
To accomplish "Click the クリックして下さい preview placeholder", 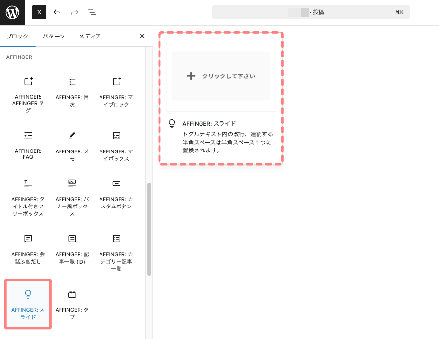I will coord(221,76).
